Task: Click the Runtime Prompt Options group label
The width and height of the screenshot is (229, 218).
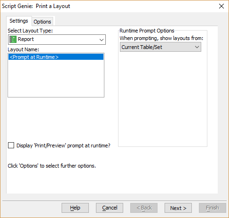Action: (x=147, y=31)
